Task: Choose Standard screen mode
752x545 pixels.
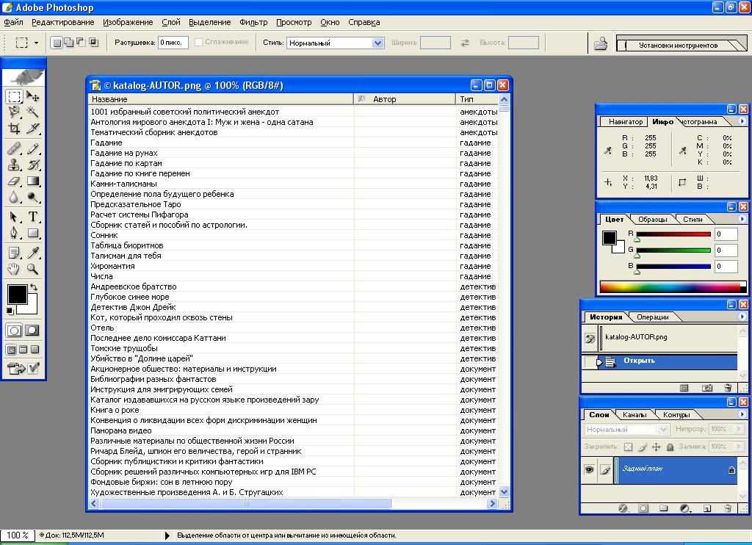Action: (12, 350)
